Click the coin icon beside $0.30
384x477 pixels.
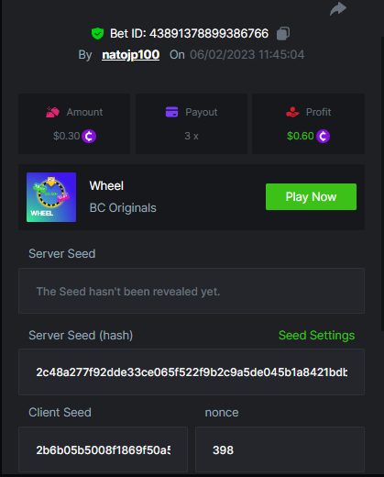point(89,136)
